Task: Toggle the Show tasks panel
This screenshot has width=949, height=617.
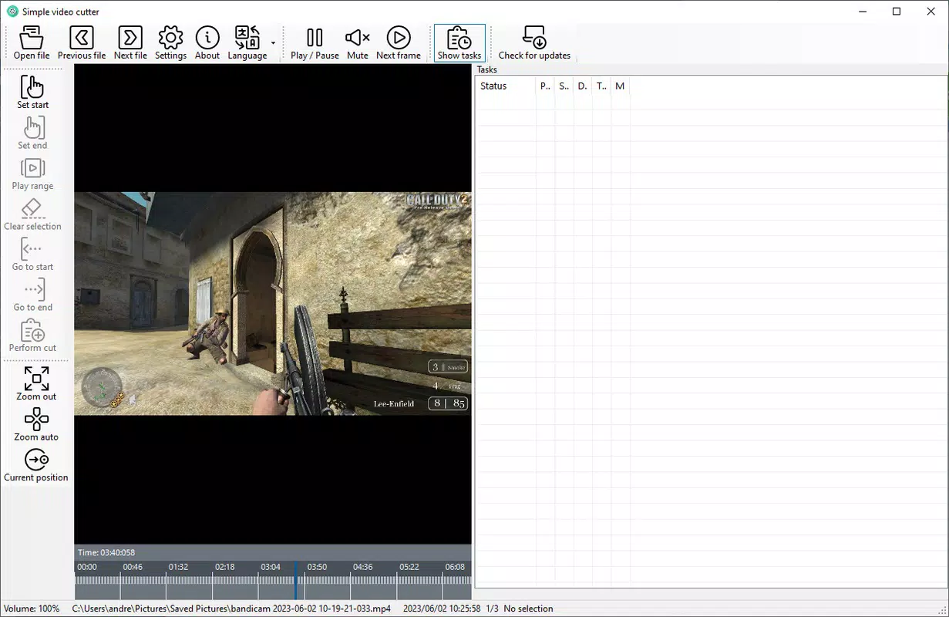Action: (459, 43)
